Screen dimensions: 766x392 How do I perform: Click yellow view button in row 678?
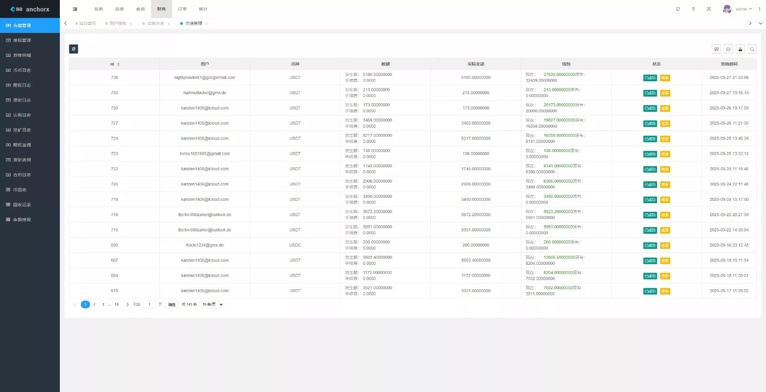[x=665, y=291]
